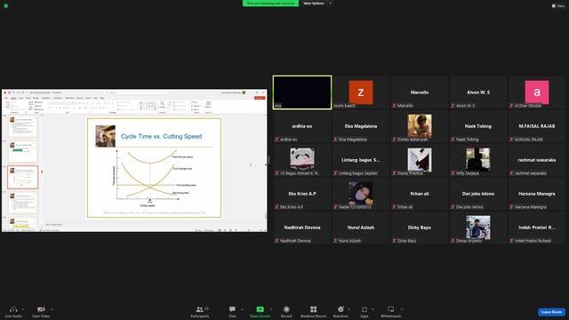Open the Transitions tab in shared PowerPoint

click(45, 98)
